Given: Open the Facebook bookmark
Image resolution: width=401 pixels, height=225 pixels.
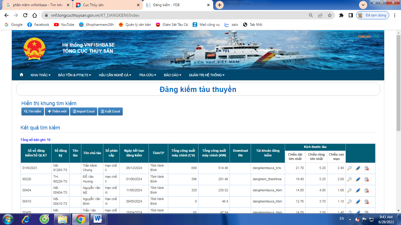Looking at the screenshot, I should 38,25.
